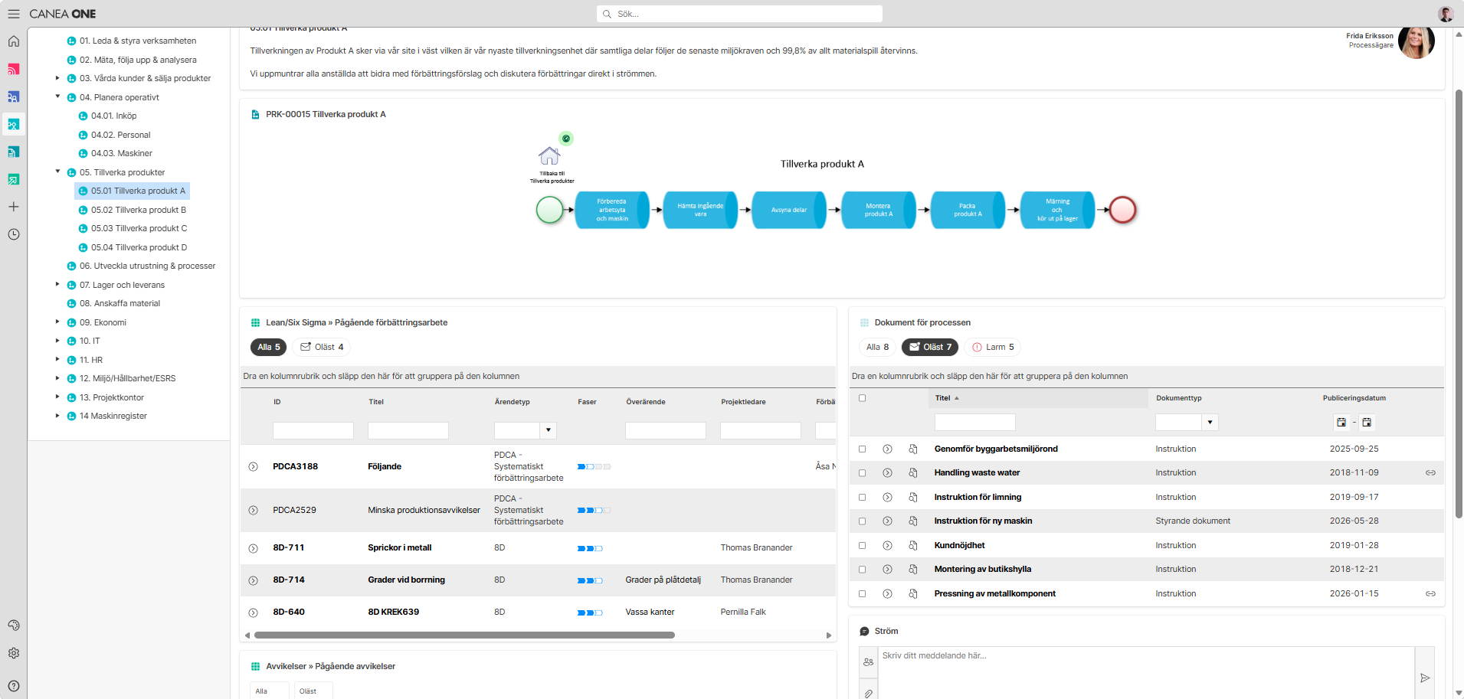
Task: Check the box for Genomför byggarbetsmiljörond
Action: coord(863,449)
